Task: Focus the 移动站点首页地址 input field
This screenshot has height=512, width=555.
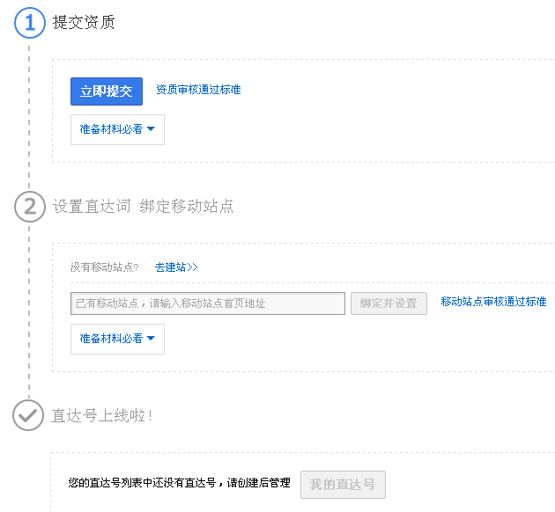Action: click(208, 304)
